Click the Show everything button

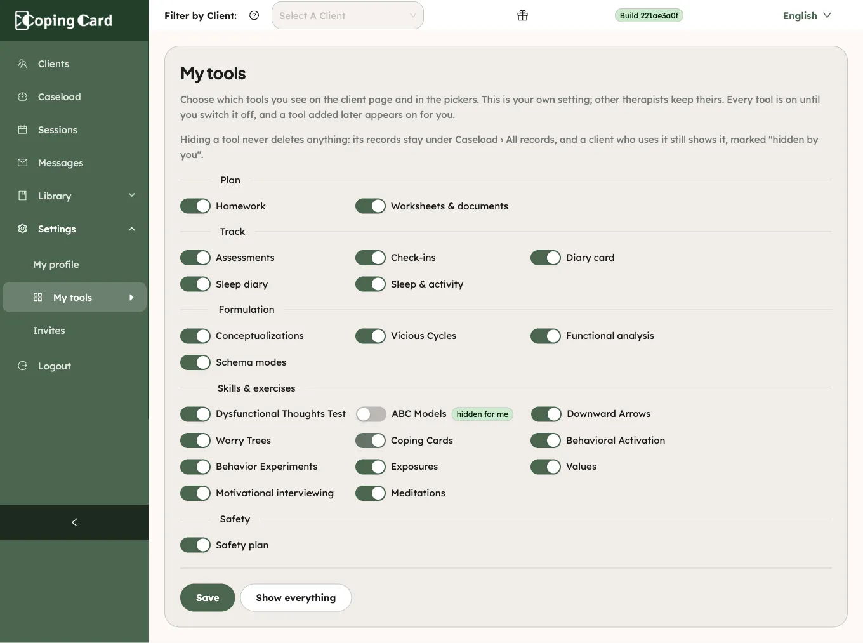[x=296, y=598]
